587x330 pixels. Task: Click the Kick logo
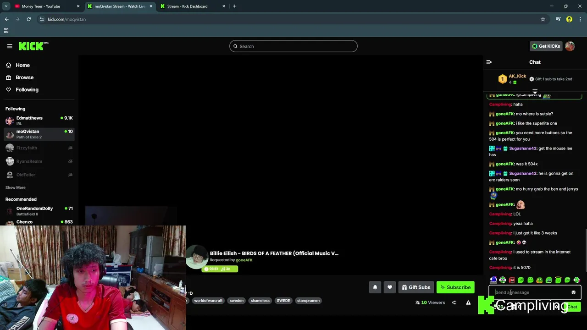(x=33, y=46)
